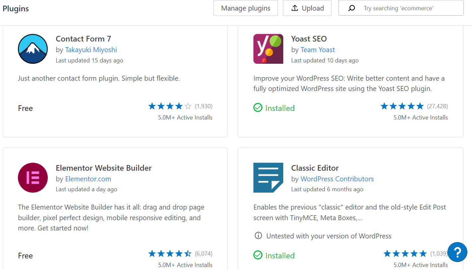Click Elementor's Free price label
Image resolution: width=472 pixels, height=270 pixels.
(25, 256)
